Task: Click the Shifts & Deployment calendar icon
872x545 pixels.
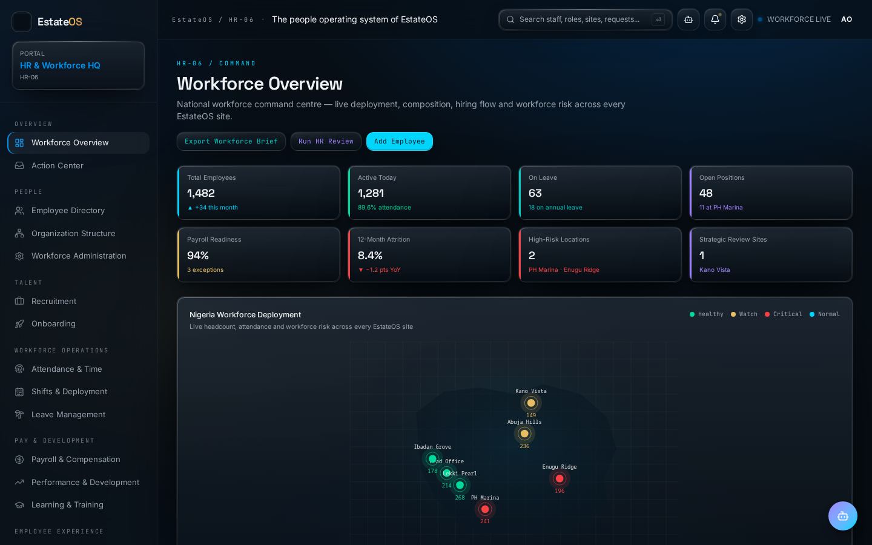Action: click(19, 392)
